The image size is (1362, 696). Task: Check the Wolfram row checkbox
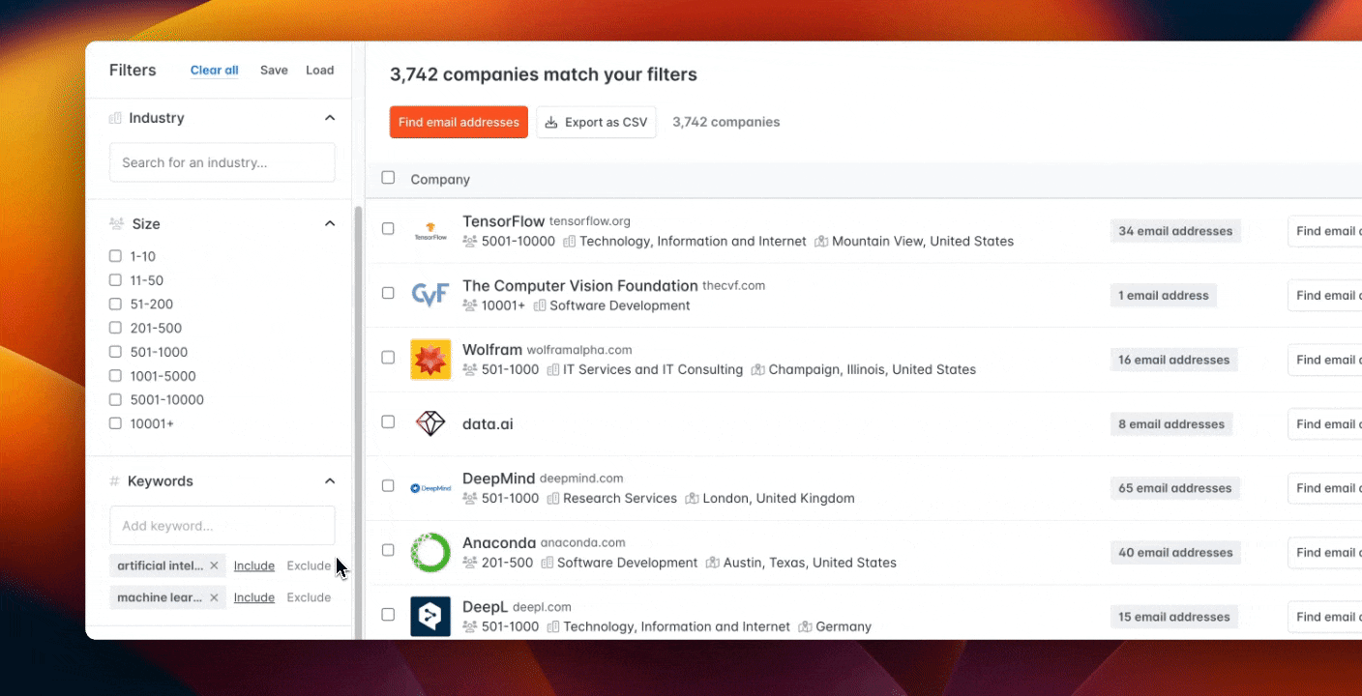pos(388,358)
